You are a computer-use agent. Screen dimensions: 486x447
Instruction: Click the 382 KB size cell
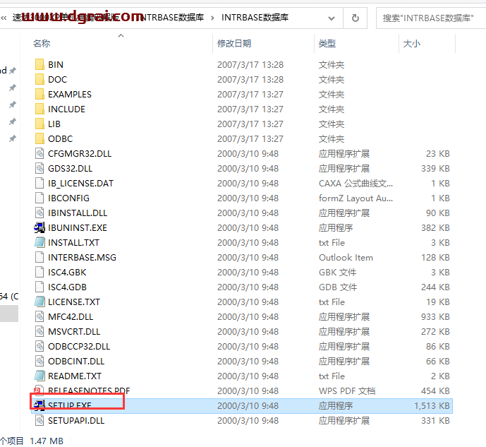click(435, 227)
